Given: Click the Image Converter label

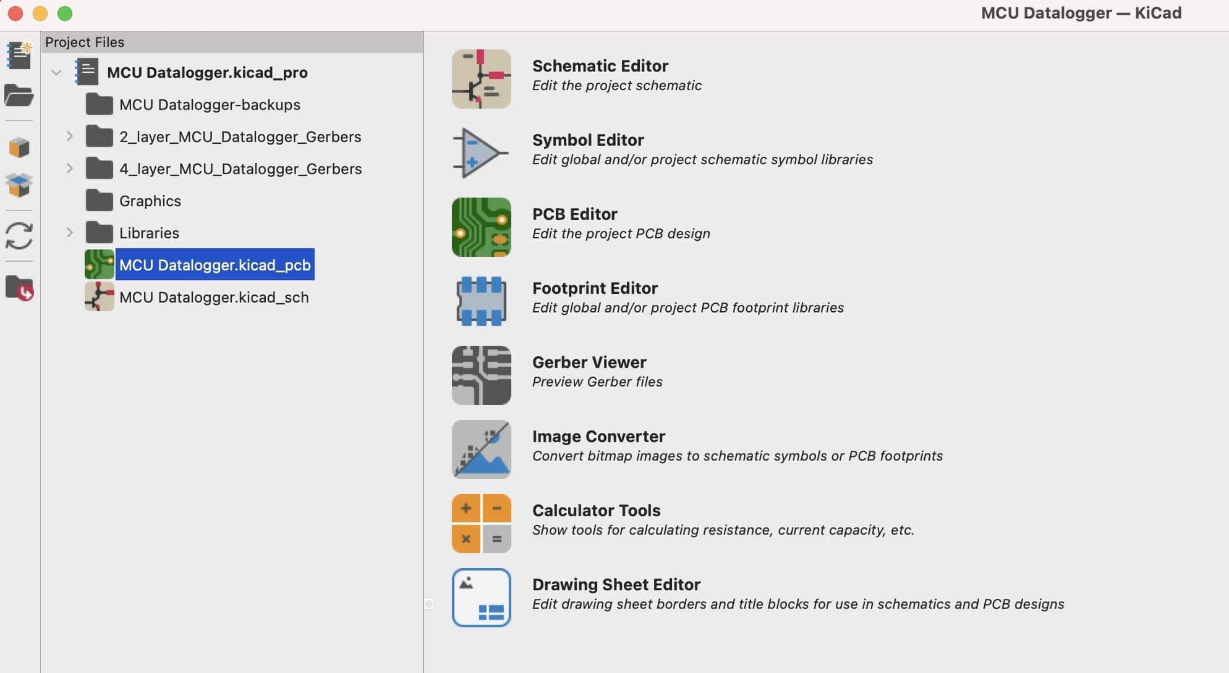Looking at the screenshot, I should [x=598, y=437].
